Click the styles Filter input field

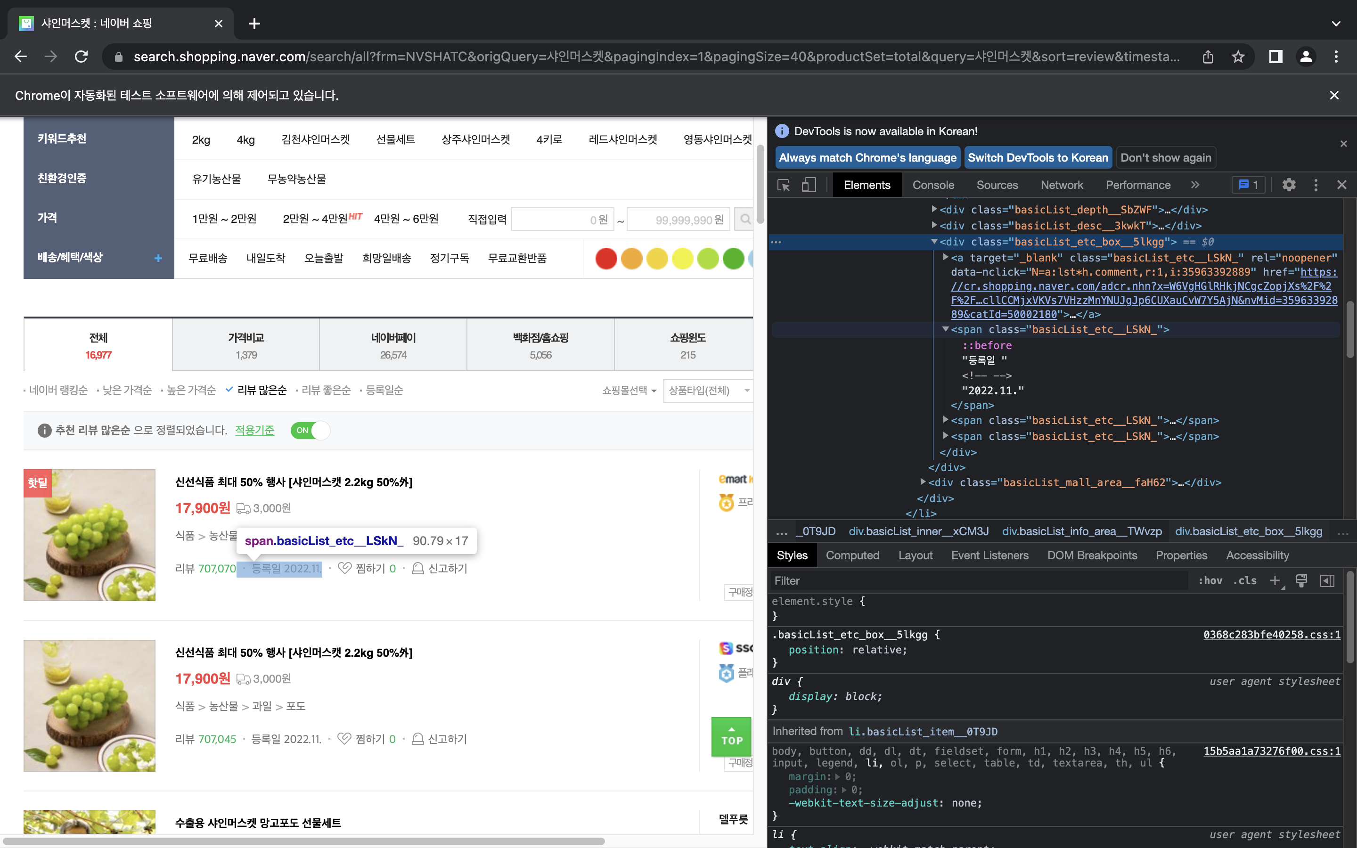tap(979, 580)
